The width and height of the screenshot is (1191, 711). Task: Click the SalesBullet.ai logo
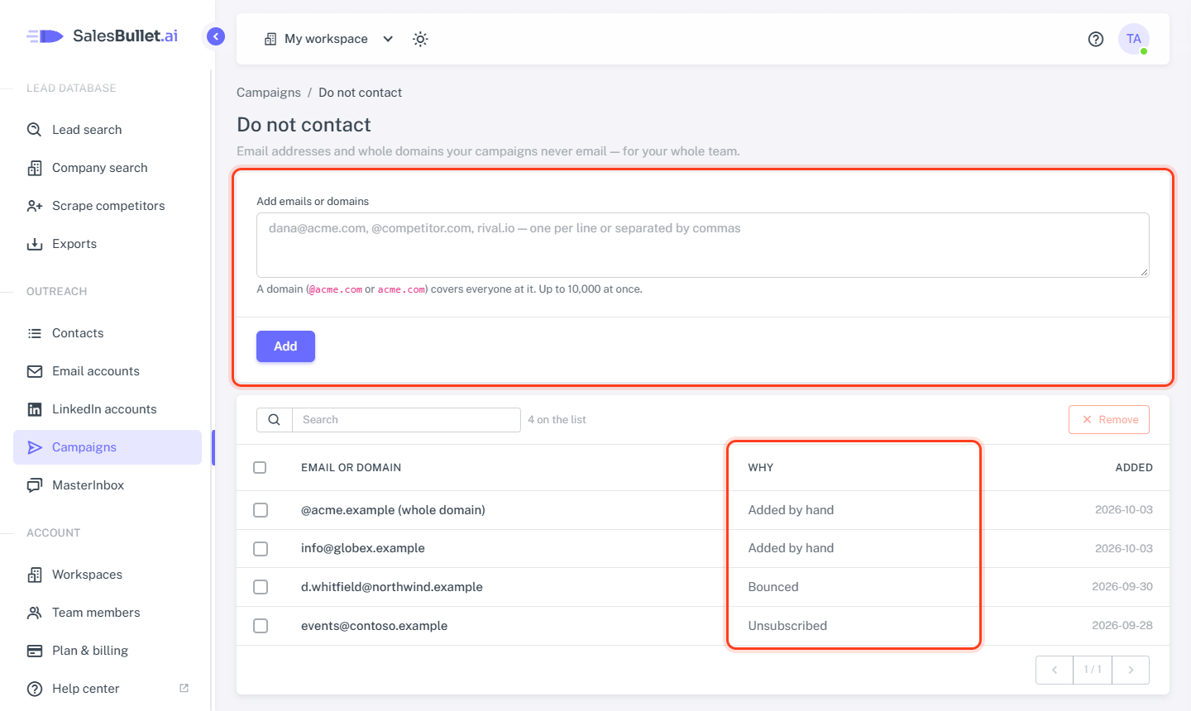point(102,36)
